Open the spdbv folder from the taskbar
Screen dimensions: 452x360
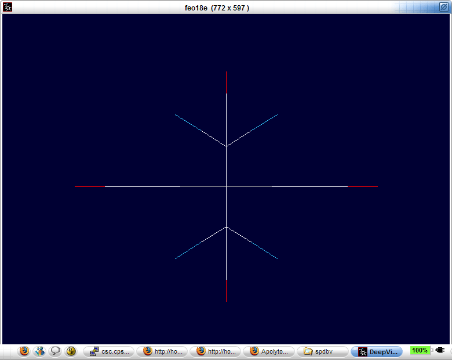(322, 351)
